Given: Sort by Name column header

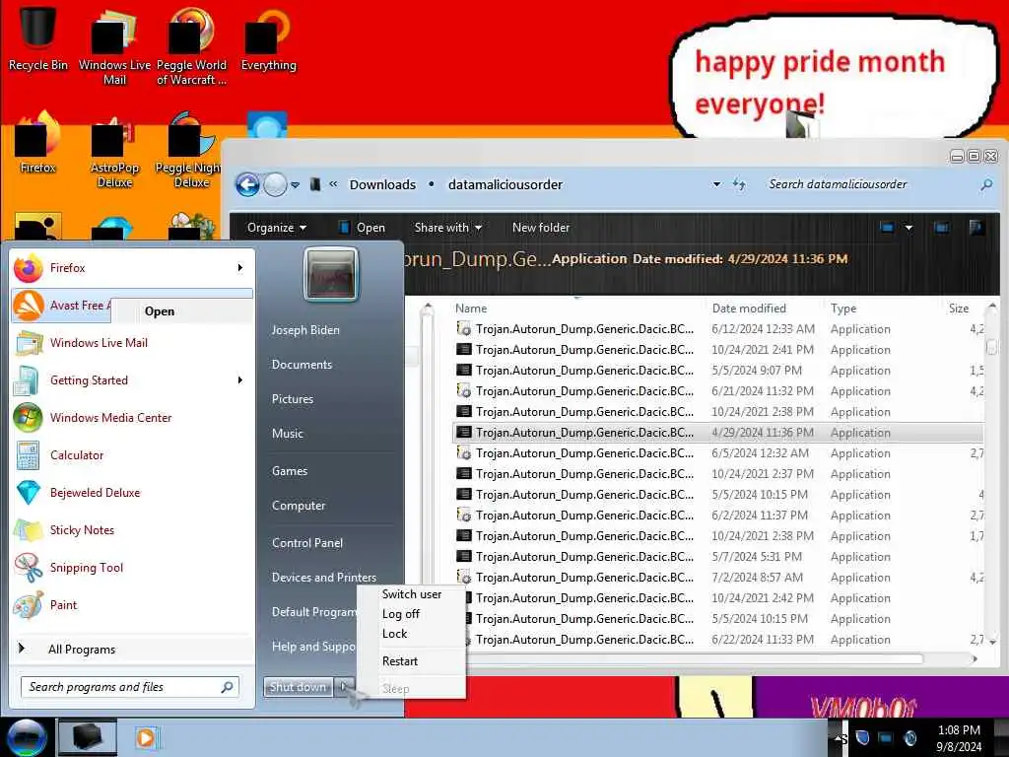Looking at the screenshot, I should click(471, 309).
